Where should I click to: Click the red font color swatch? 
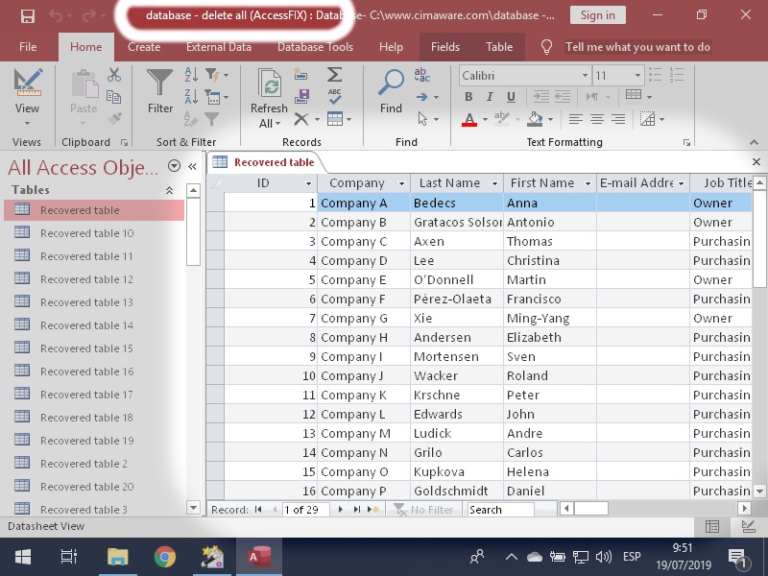[x=469, y=120]
